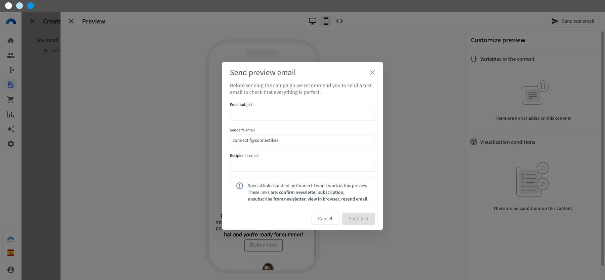Open the Workflows branch icon in sidebar
Image resolution: width=605 pixels, height=280 pixels.
(x=11, y=70)
